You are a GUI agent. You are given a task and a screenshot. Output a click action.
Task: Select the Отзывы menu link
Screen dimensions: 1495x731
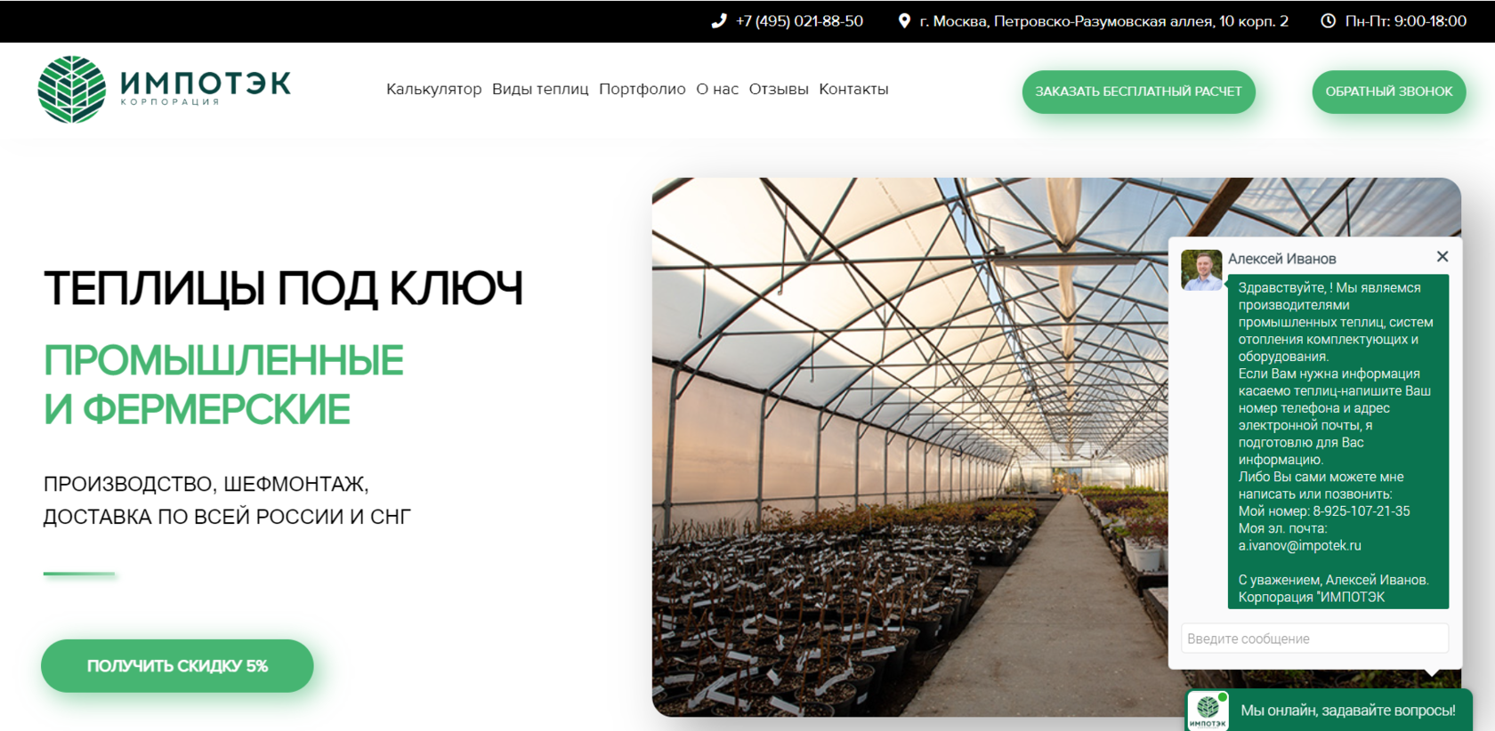tap(779, 89)
